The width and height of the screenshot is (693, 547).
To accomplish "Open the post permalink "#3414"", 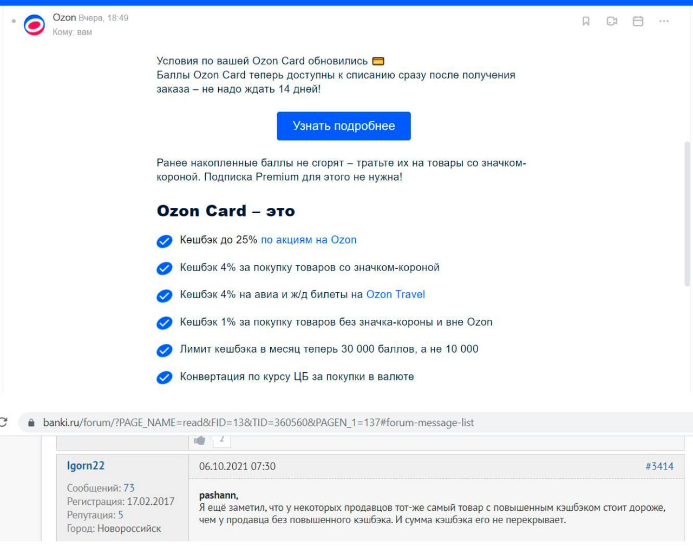I will pyautogui.click(x=659, y=466).
